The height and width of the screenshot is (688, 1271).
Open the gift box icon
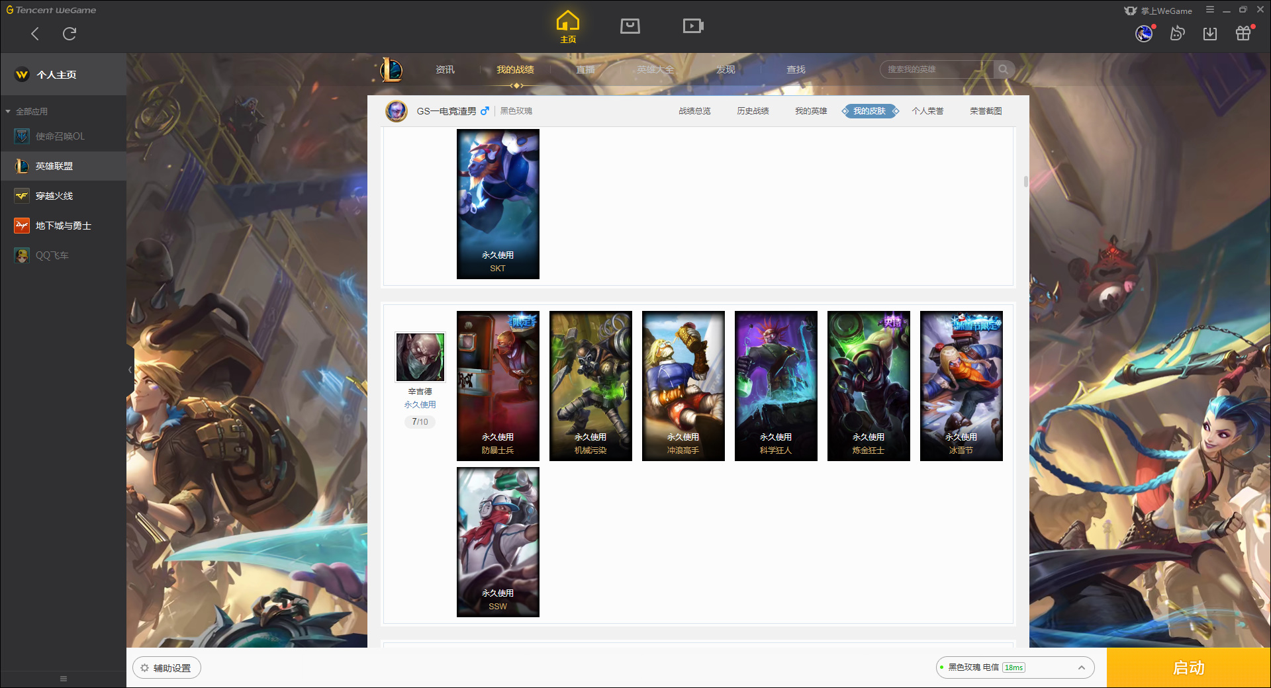pos(1243,33)
